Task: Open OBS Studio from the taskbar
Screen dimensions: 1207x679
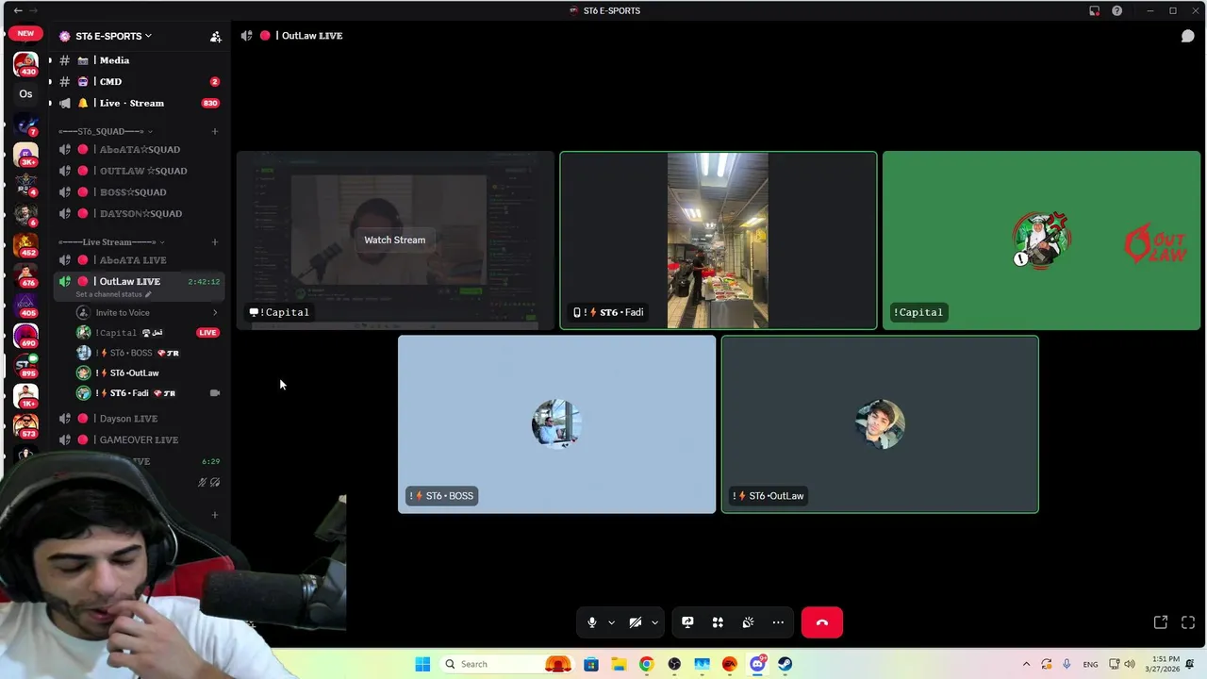Action: click(674, 664)
